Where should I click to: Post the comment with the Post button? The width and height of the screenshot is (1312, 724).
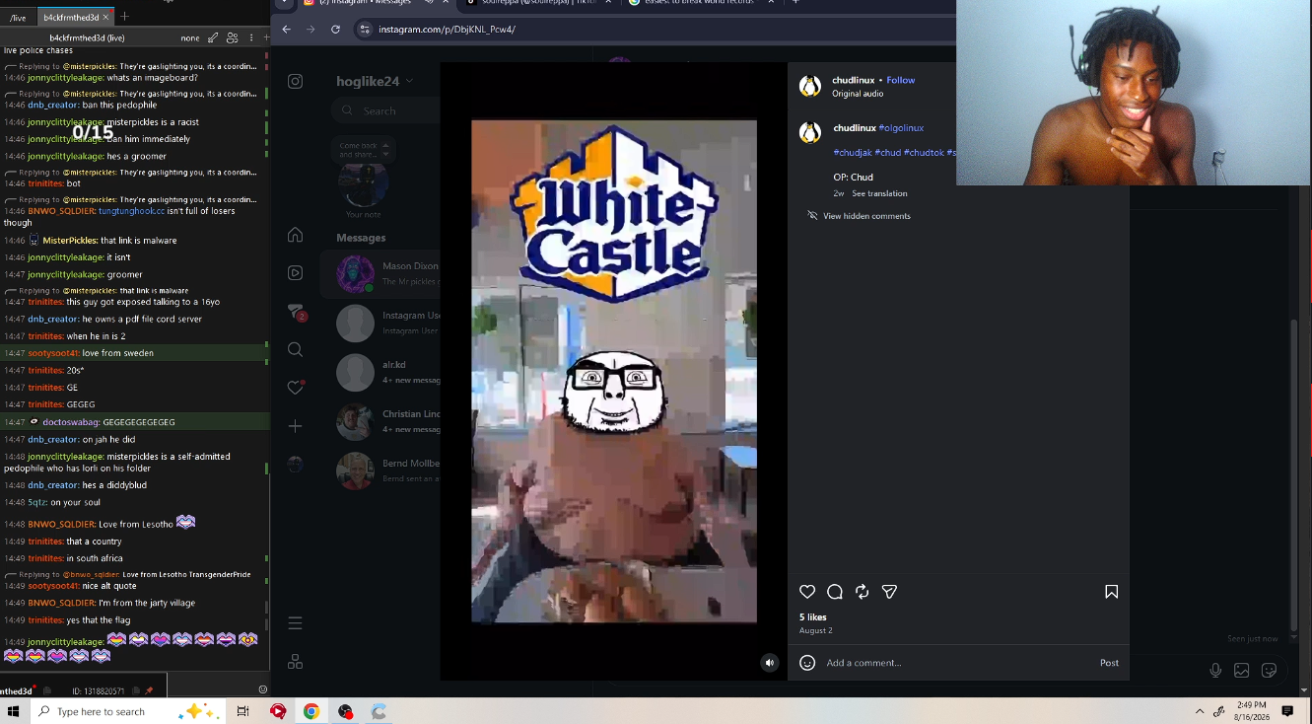(1109, 663)
